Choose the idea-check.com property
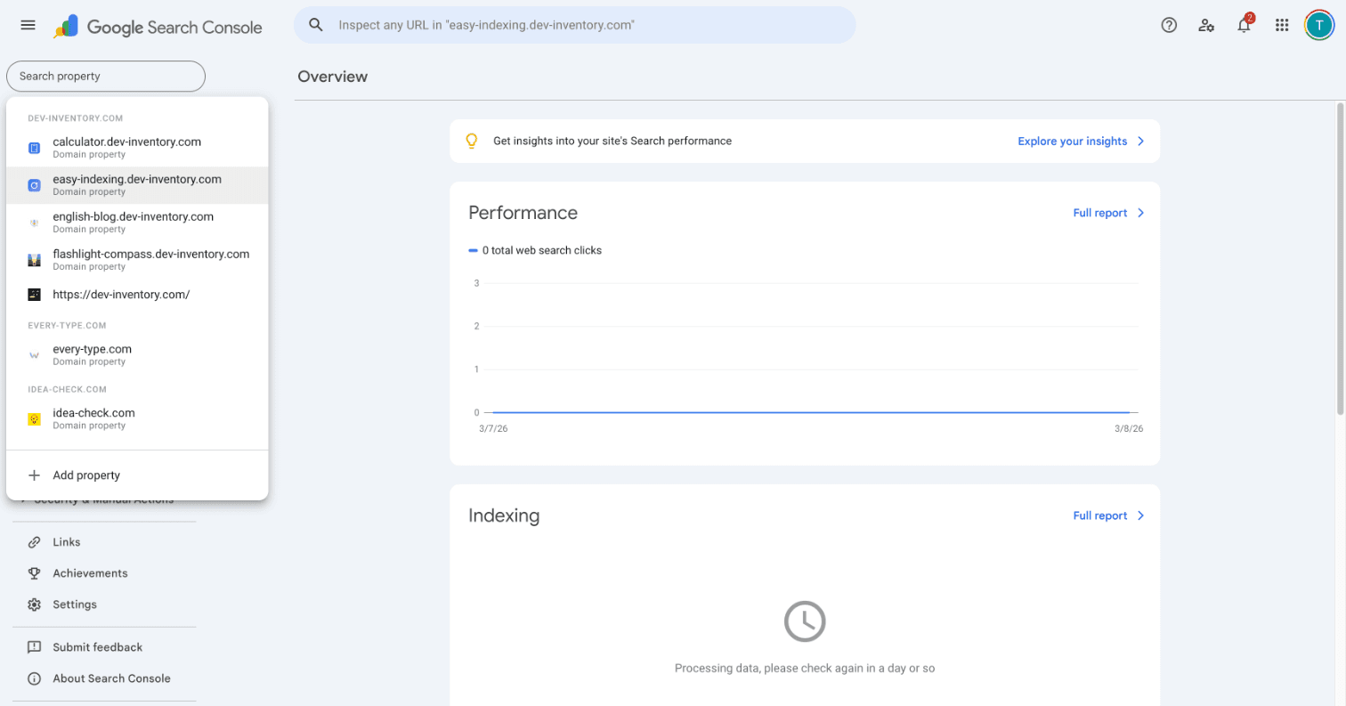The width and height of the screenshot is (1346, 706). [93, 418]
